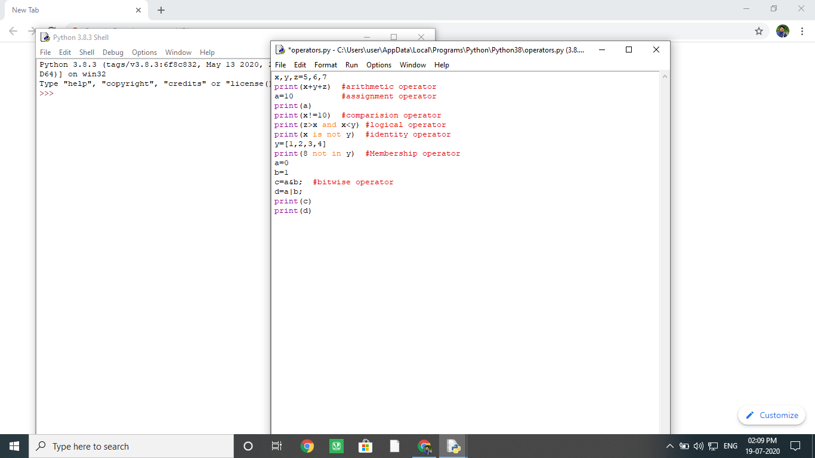Screen dimensions: 815x458
Task: Open Options menu in Python Shell window
Action: 144,52
